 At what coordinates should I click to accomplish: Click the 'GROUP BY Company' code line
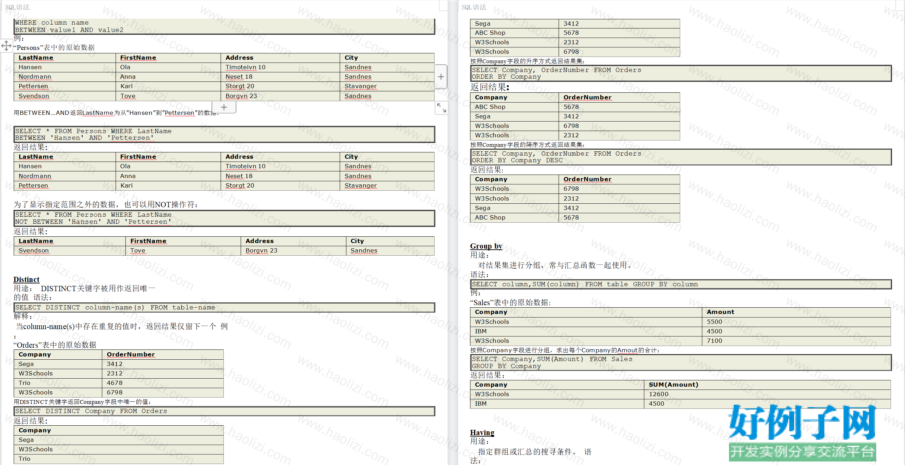(x=506, y=366)
